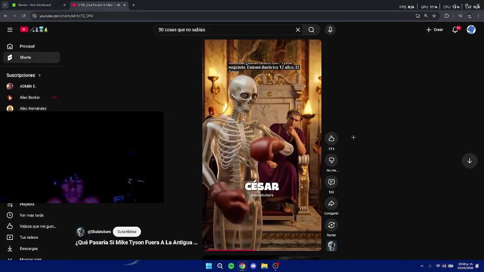Open File Explorer from the taskbar

(264, 266)
